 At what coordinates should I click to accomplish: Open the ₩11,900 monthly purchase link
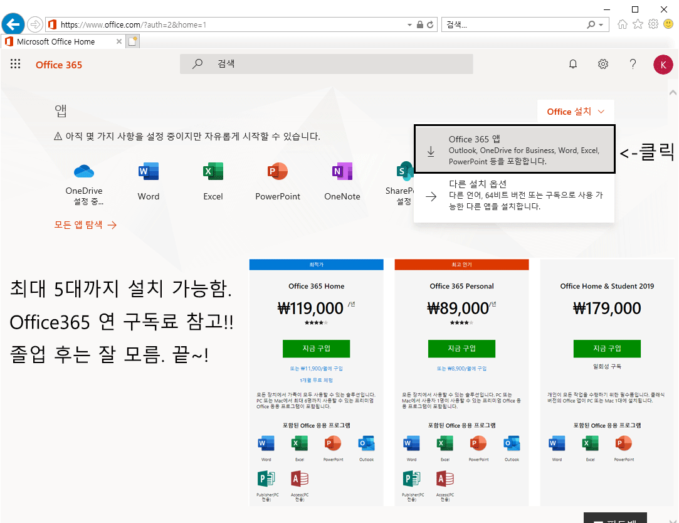(316, 369)
